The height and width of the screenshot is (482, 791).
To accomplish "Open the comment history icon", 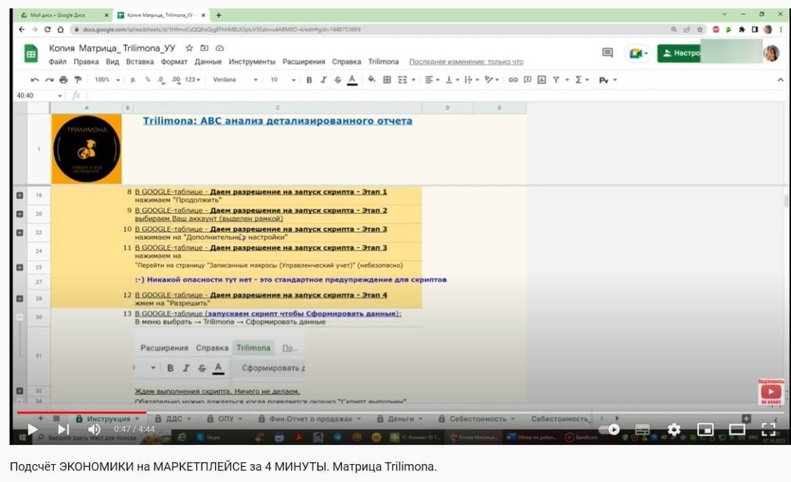I will pyautogui.click(x=607, y=53).
